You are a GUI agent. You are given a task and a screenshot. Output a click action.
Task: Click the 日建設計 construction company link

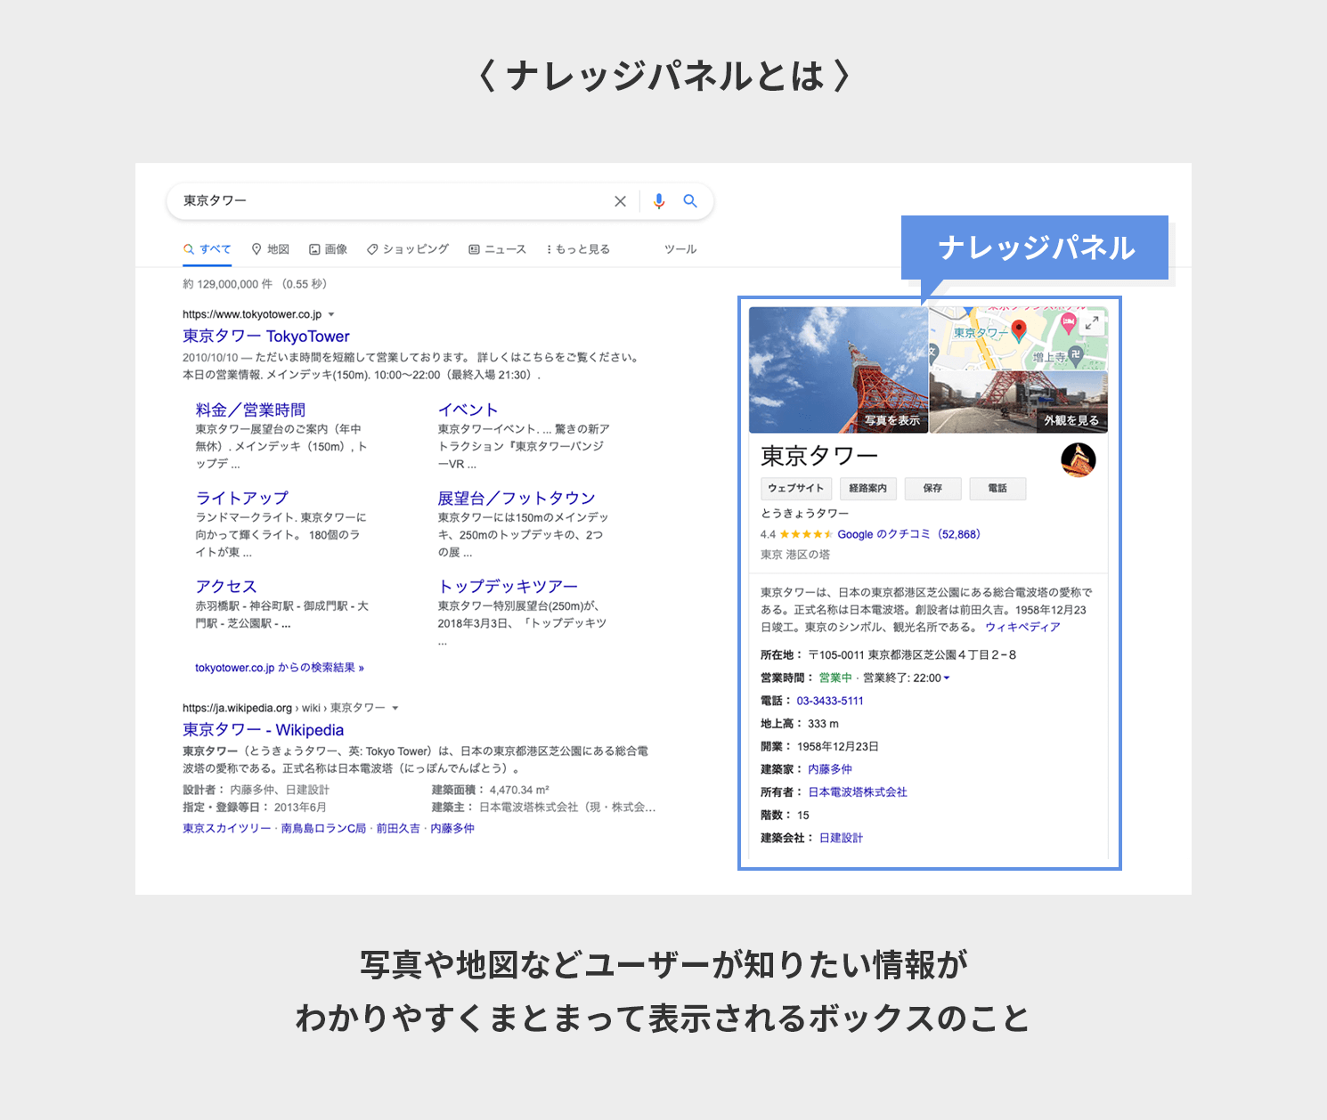pos(841,838)
